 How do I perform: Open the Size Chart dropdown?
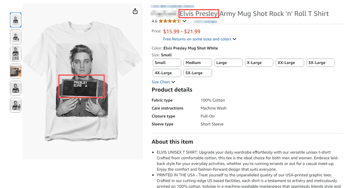[x=163, y=82]
